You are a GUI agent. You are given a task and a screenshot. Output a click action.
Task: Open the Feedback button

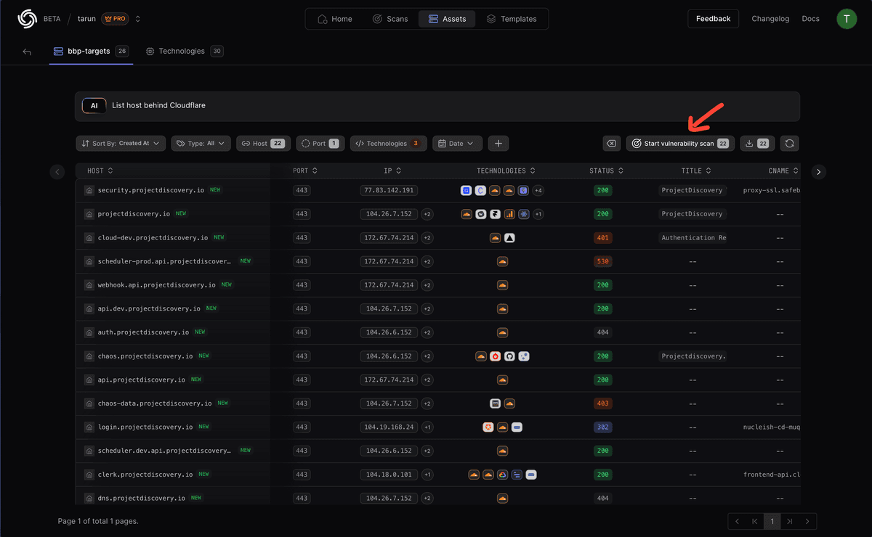point(713,19)
